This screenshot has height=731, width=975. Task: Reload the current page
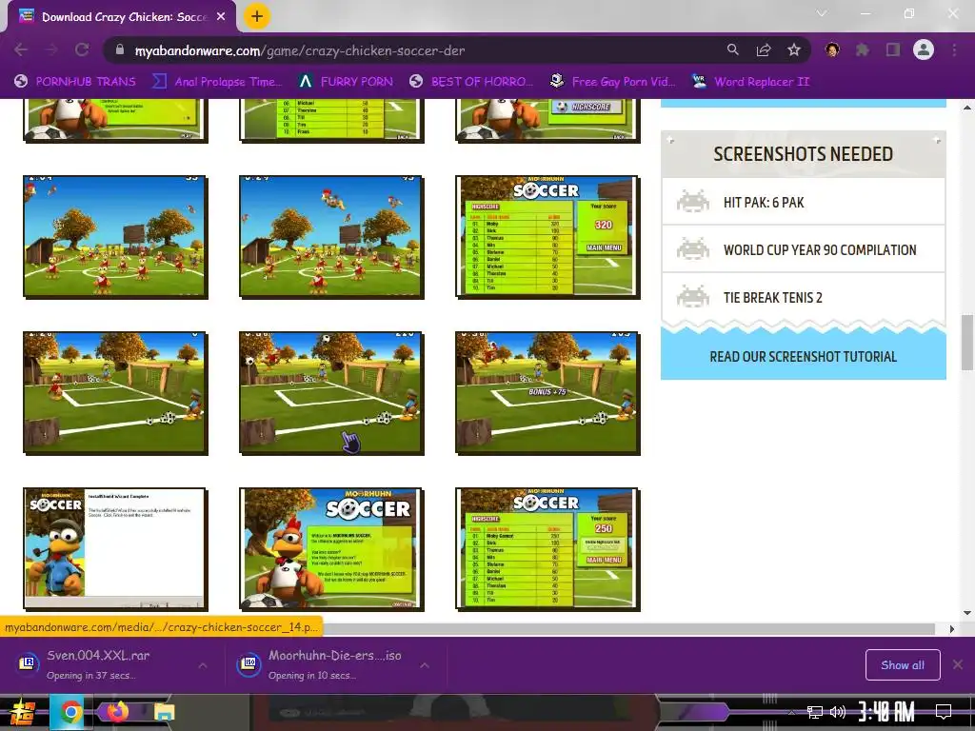click(x=82, y=50)
